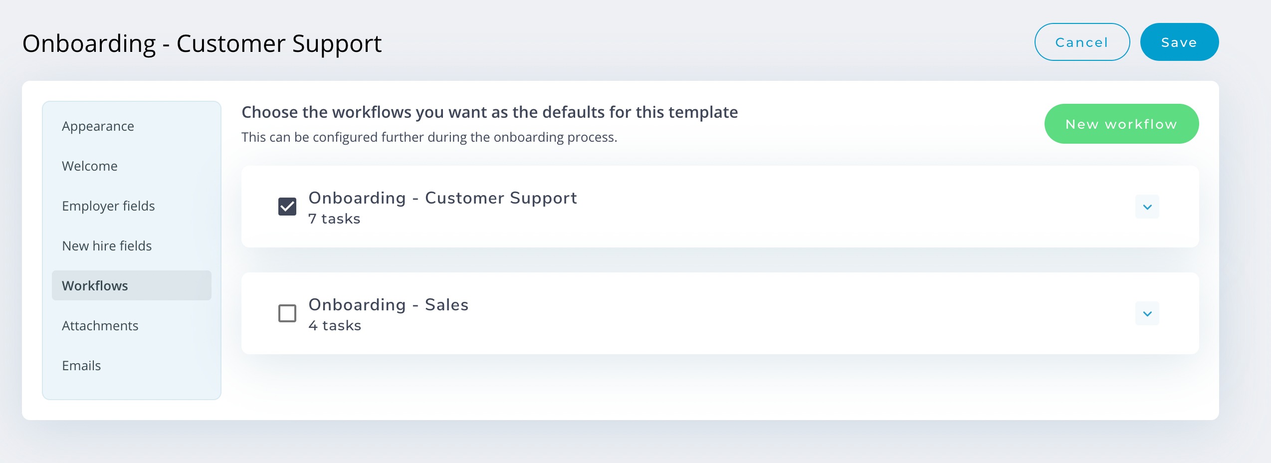Viewport: 1271px width, 463px height.
Task: Click the page title Onboarding - Customer Support
Action: (x=202, y=44)
